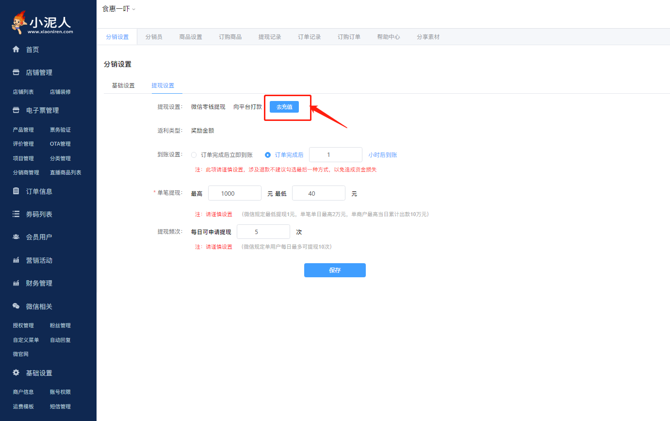Open the 提现记录 tab

(270, 37)
